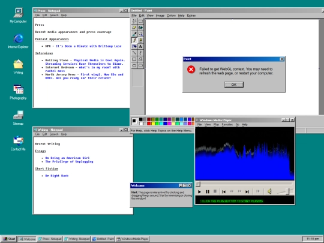Close the Paint WebGL error dialog

point(282,59)
